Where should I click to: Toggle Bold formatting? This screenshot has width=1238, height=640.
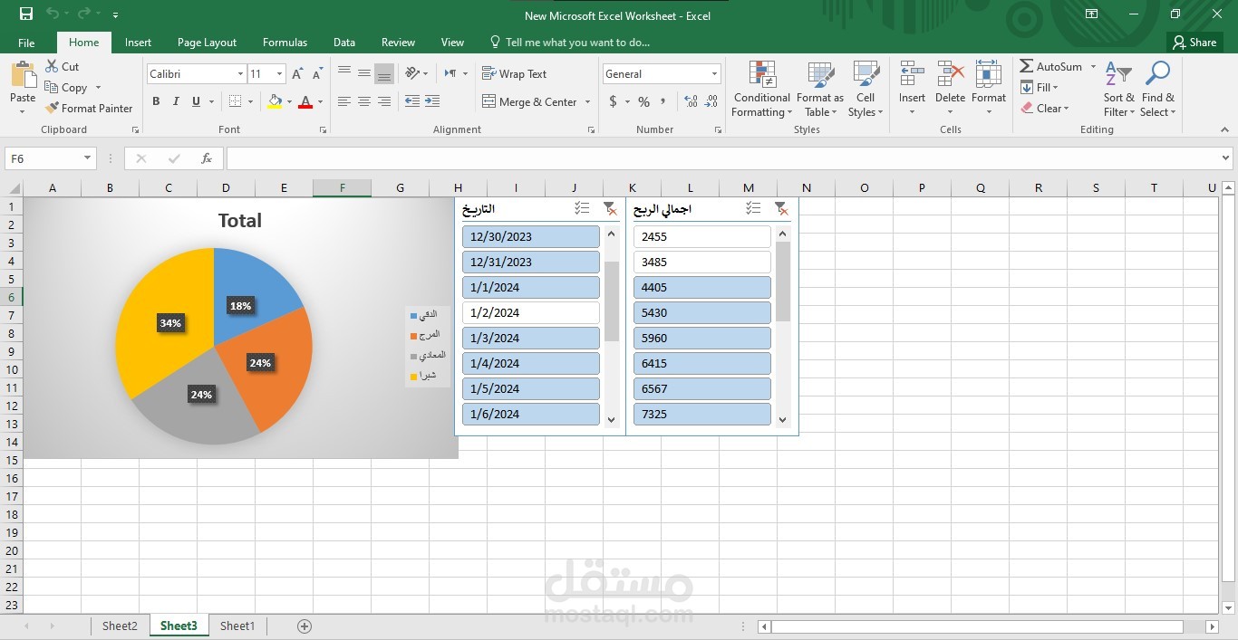tap(156, 101)
